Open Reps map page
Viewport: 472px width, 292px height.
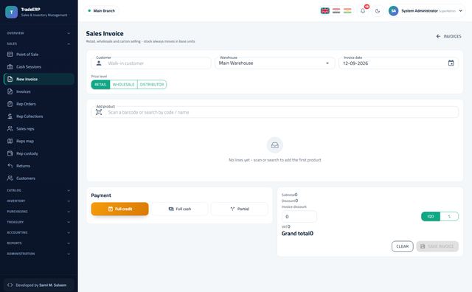tap(39, 141)
